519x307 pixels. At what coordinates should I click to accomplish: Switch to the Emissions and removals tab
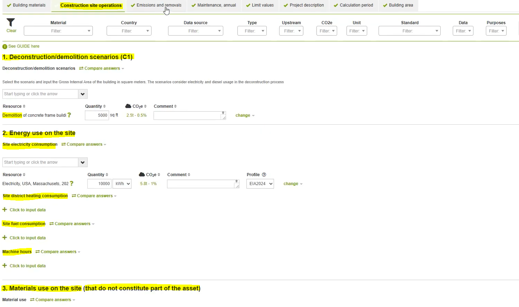156,5
